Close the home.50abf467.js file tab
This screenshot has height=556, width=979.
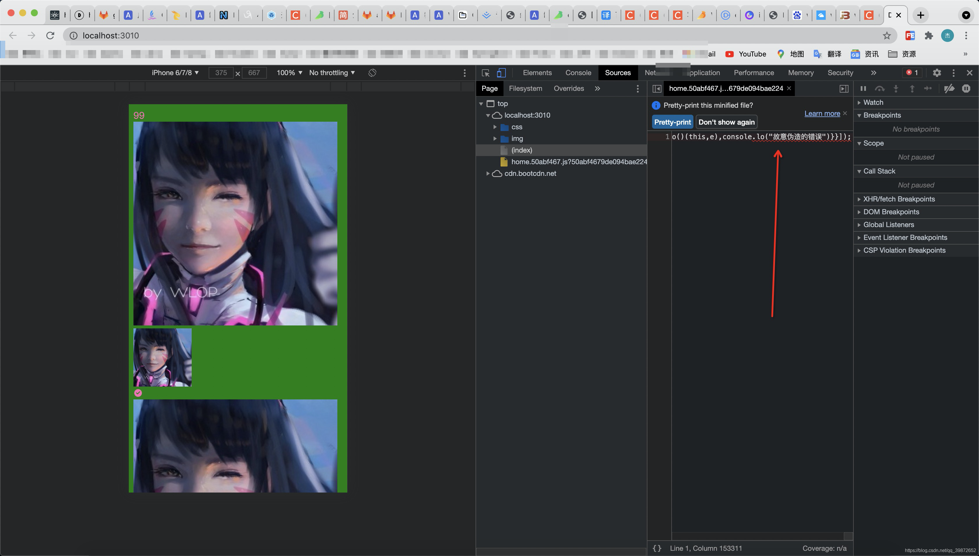[x=789, y=88]
